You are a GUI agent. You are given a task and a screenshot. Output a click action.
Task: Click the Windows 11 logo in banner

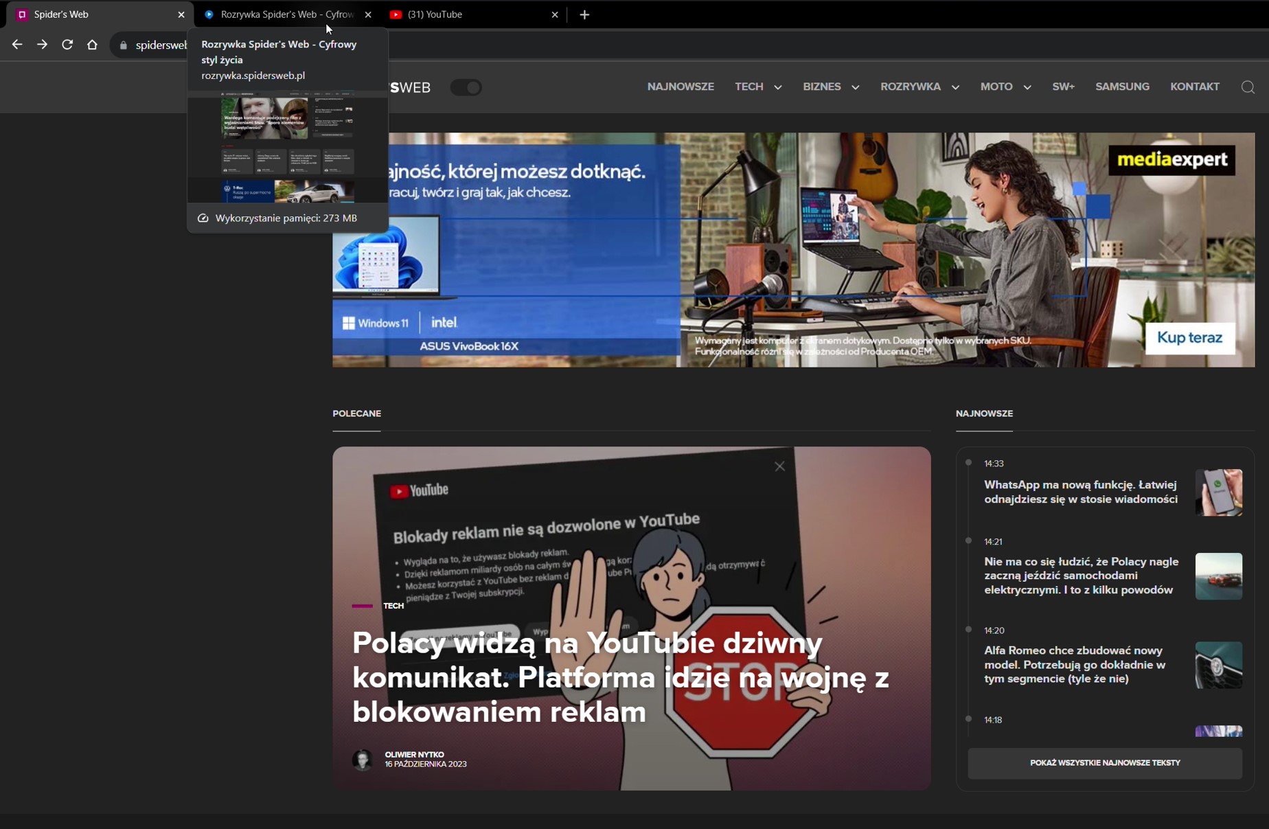tap(375, 323)
